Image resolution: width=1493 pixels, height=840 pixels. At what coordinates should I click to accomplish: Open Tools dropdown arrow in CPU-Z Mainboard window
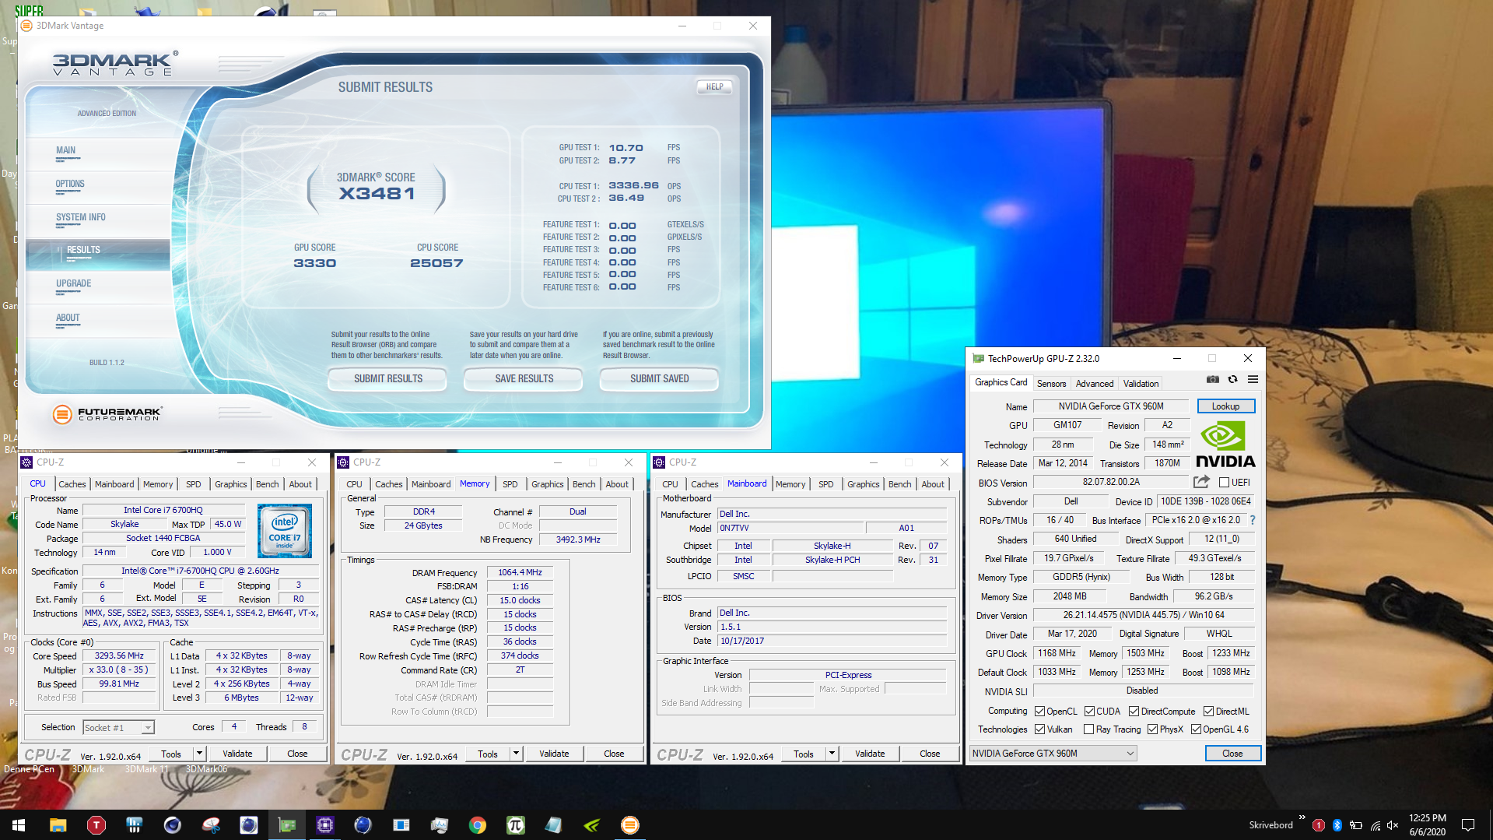point(832,754)
